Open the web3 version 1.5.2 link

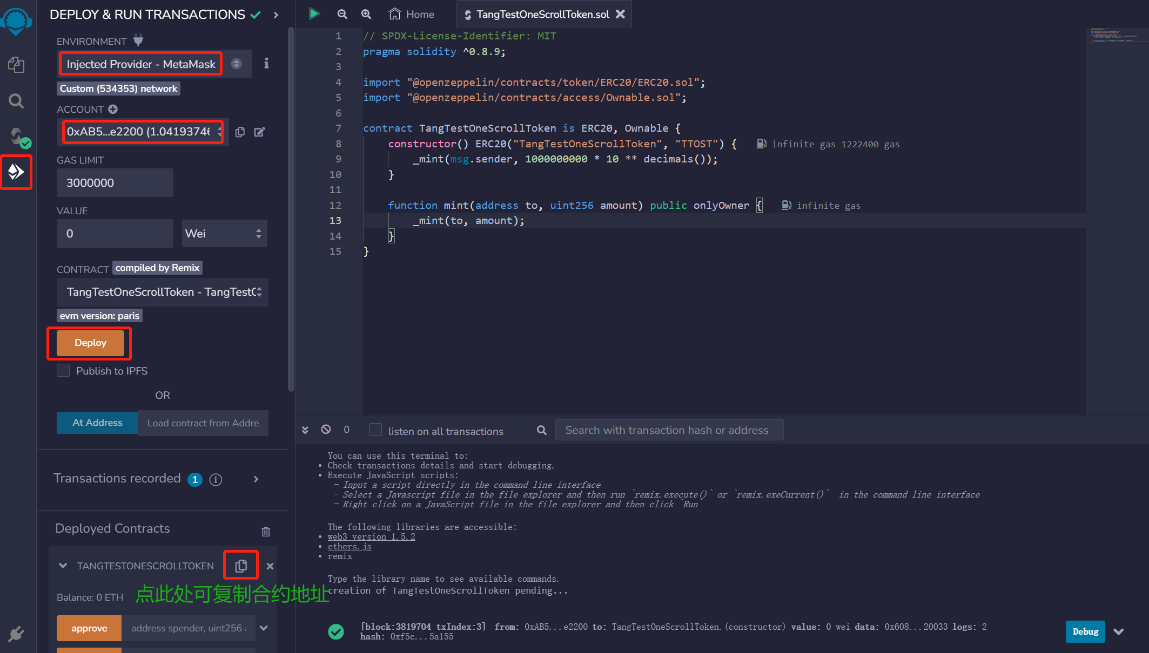click(x=371, y=536)
